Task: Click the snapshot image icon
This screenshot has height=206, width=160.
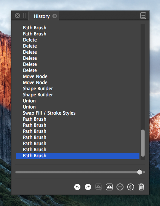Action: click(109, 187)
